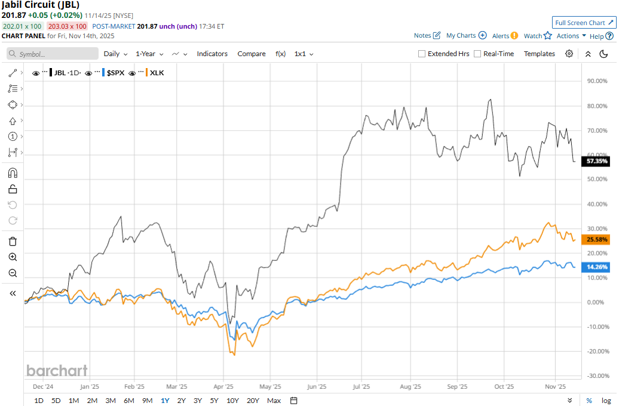The width and height of the screenshot is (619, 406).
Task: Open the date range calendar icon
Action: coord(294,401)
